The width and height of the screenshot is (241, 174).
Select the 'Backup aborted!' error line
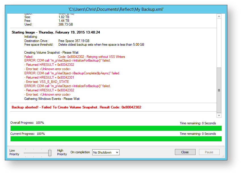76,107
